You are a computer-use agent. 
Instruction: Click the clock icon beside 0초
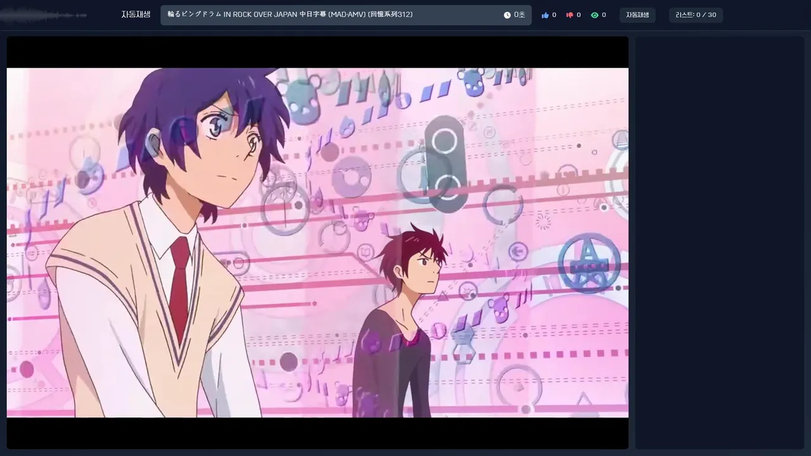[x=507, y=15]
